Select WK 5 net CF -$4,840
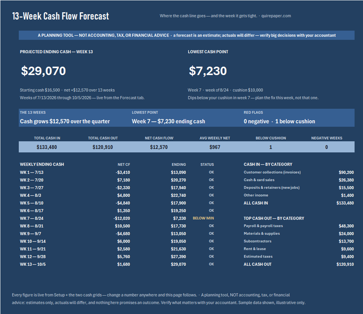363x314 pixels. tap(123, 203)
